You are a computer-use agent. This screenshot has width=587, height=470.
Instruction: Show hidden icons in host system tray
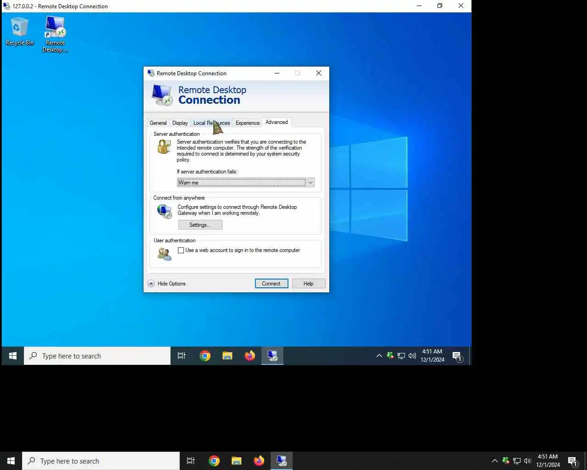click(494, 461)
